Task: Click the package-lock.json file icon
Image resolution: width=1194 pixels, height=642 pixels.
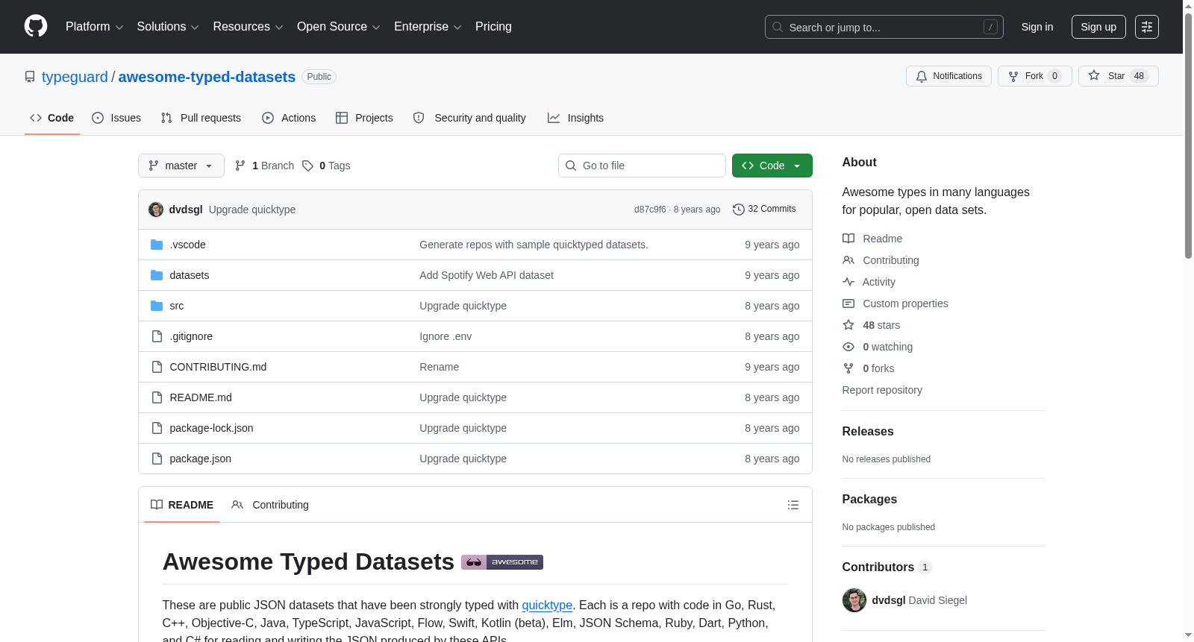Action: coord(157,428)
